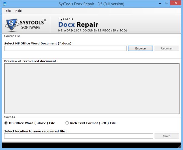The image size is (183, 150).
Task: Click the 'Source File' group label
Action: (12, 36)
